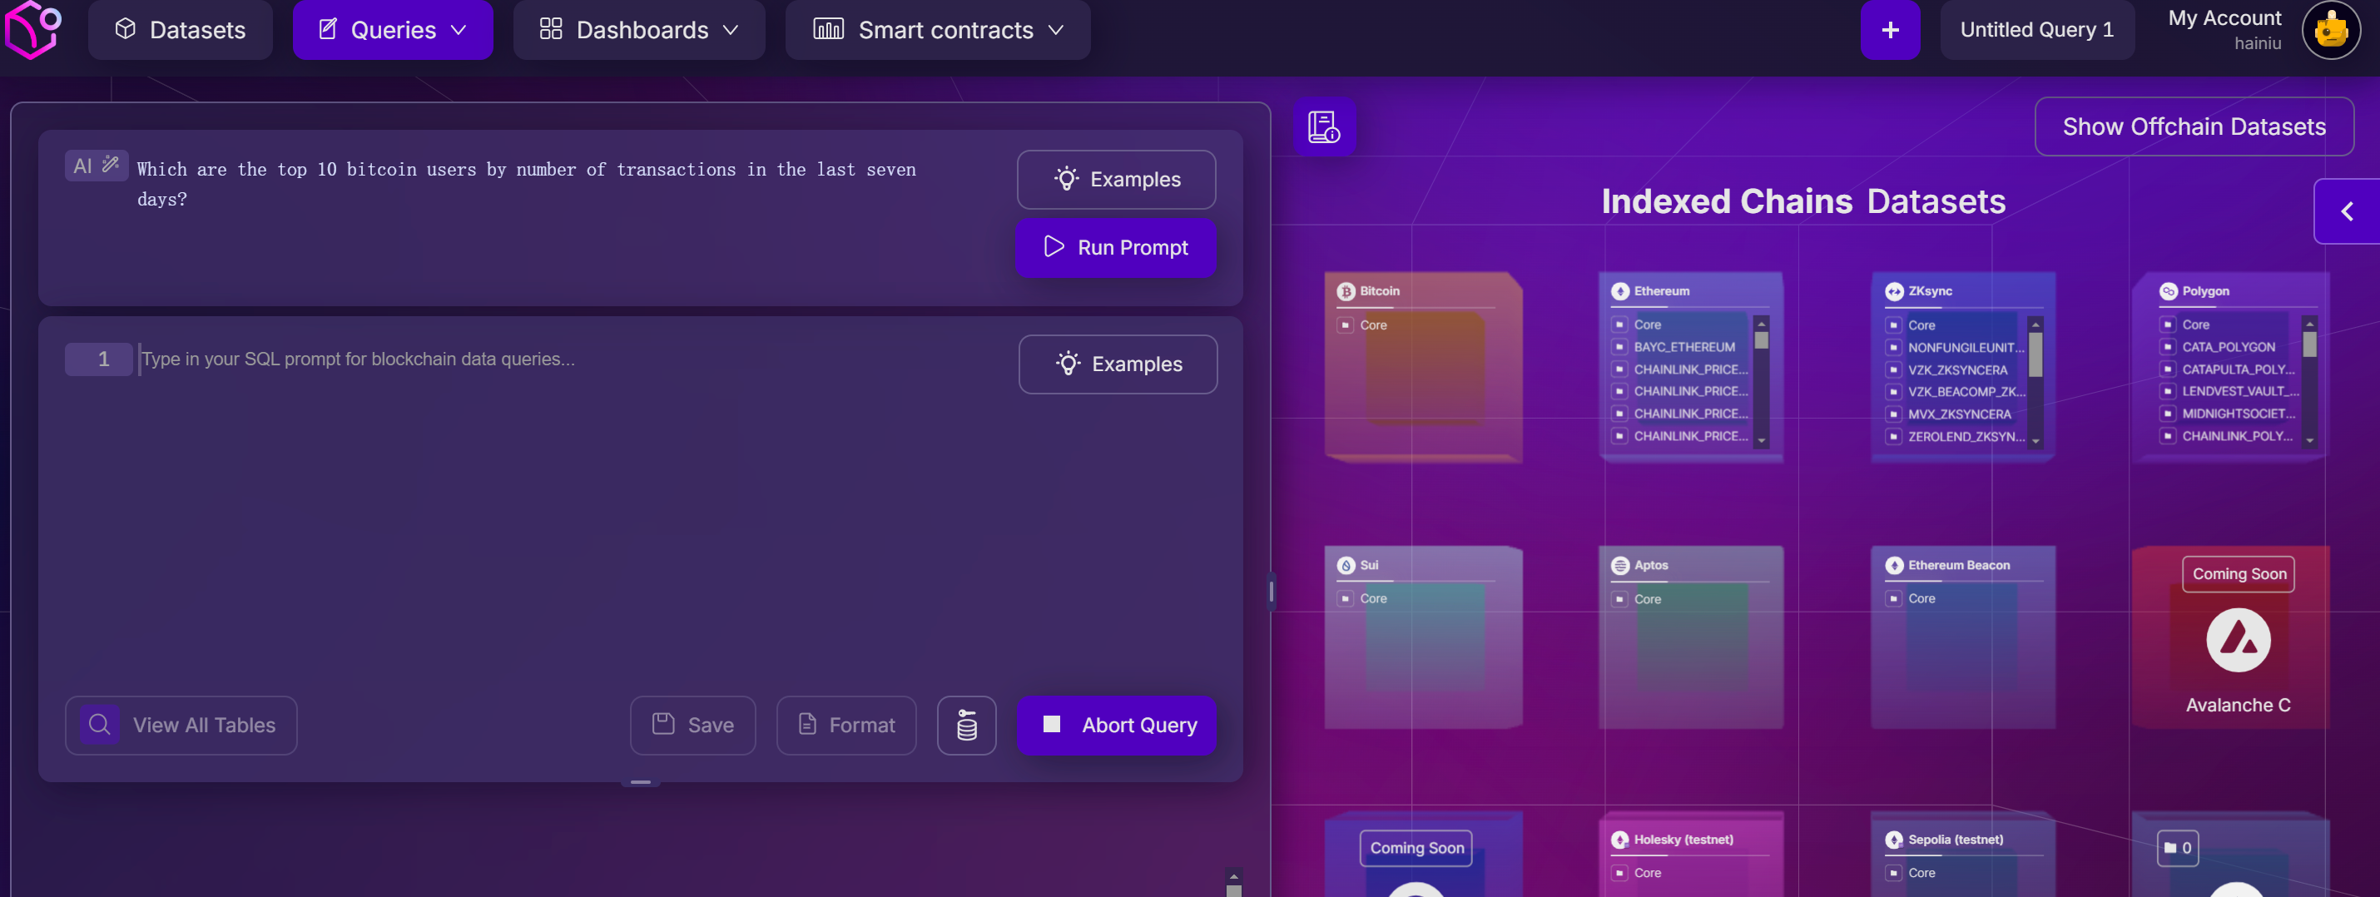Open the Datasets menu item

(180, 31)
